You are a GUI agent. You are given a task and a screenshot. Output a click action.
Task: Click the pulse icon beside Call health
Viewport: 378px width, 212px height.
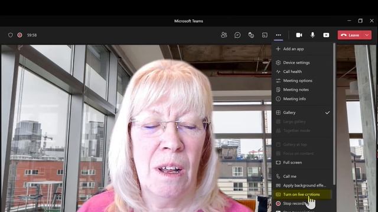coord(278,72)
